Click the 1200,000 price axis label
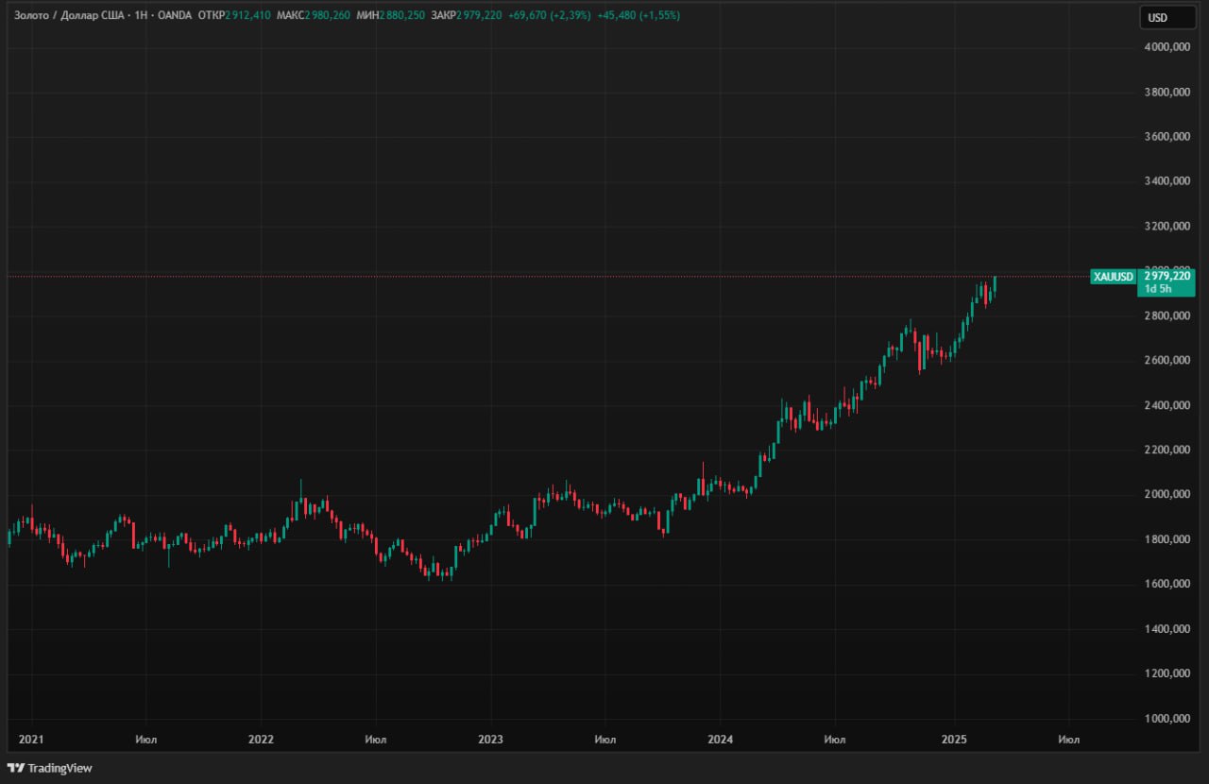Screen dimensions: 1209x784 (x=1166, y=673)
